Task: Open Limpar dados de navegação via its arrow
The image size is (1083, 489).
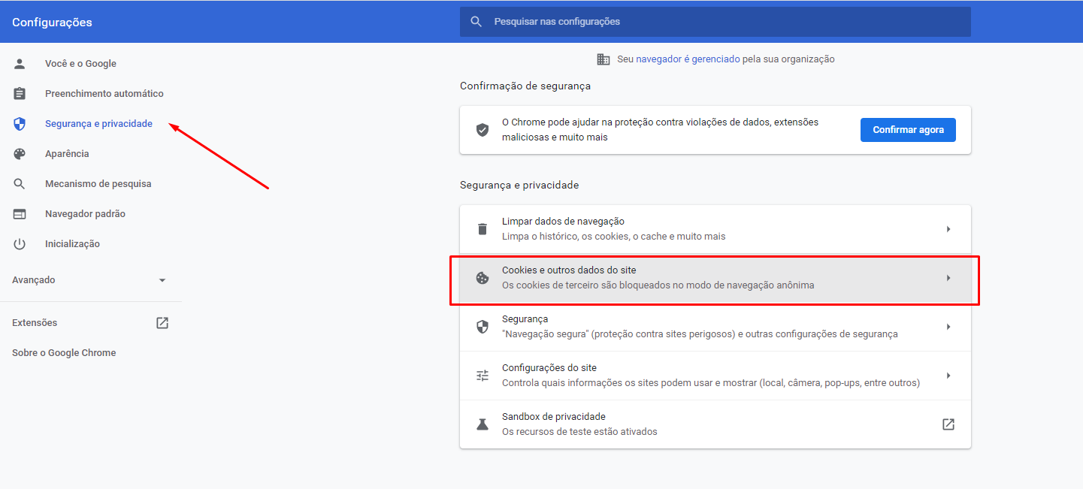Action: click(x=948, y=229)
